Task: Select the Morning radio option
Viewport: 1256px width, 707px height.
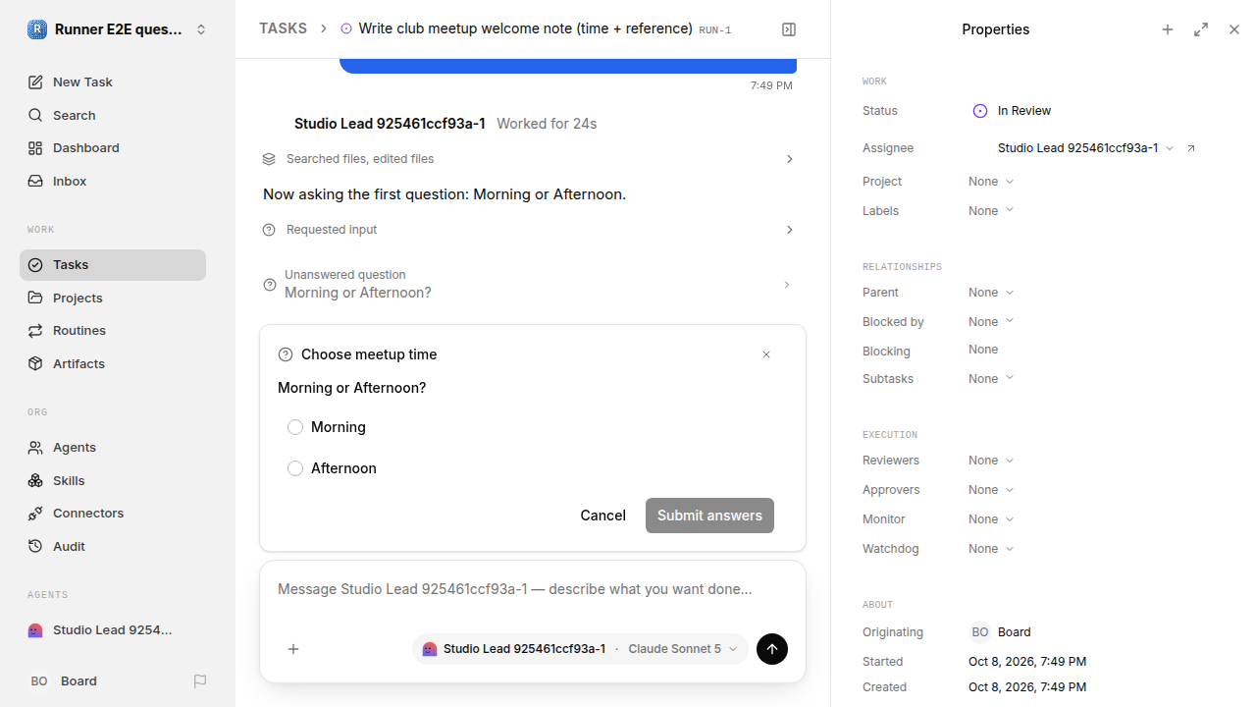Action: [x=295, y=427]
